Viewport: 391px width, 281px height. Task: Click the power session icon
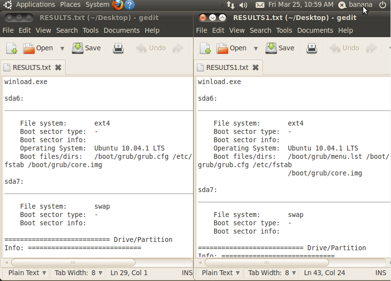(383, 4)
